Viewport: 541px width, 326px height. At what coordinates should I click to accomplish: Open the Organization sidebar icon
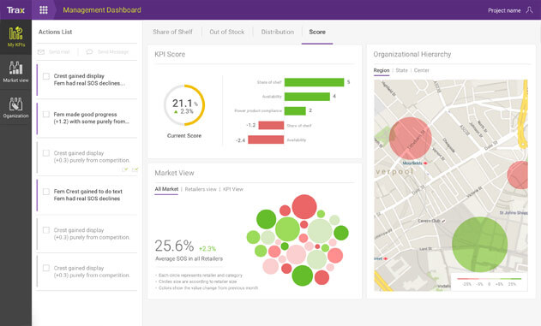click(16, 108)
